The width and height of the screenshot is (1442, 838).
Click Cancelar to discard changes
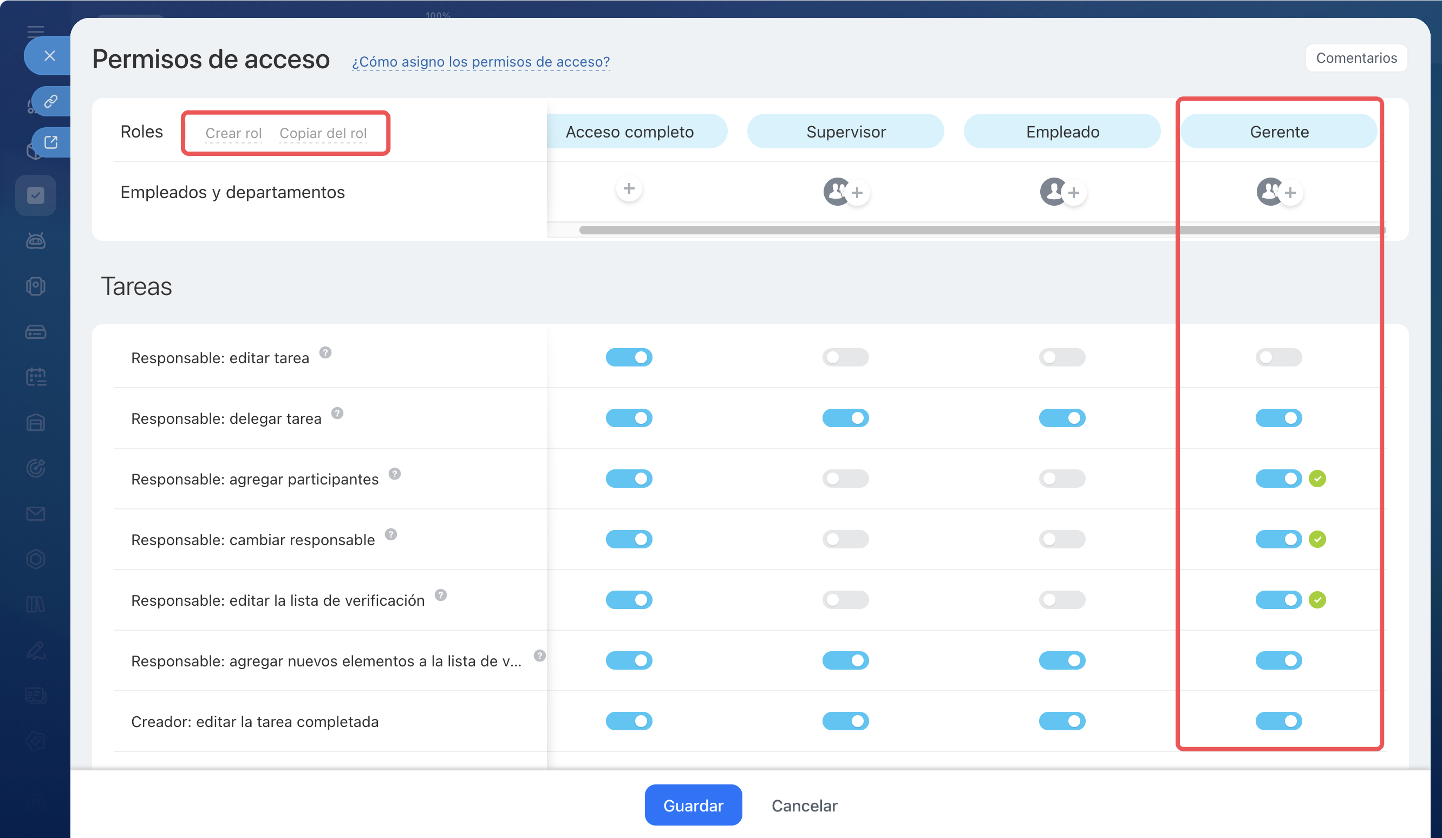804,806
